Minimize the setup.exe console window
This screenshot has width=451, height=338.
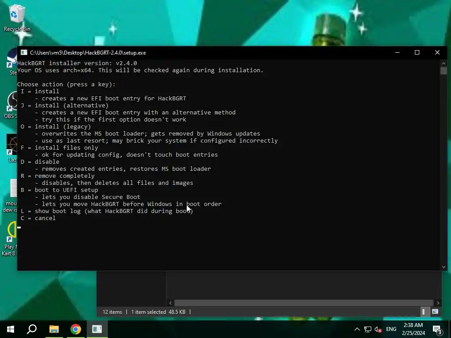tap(397, 53)
